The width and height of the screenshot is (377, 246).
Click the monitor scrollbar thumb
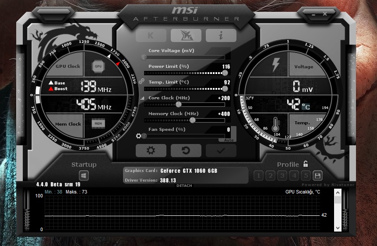coord(338,200)
